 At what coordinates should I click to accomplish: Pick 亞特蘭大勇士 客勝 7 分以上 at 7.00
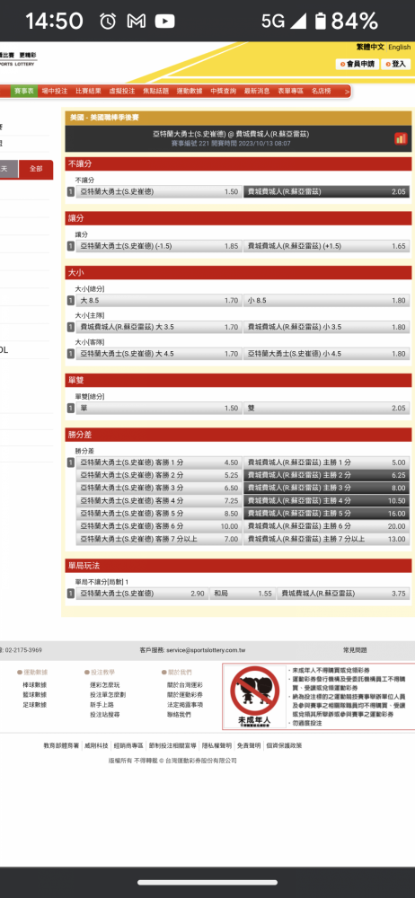157,539
